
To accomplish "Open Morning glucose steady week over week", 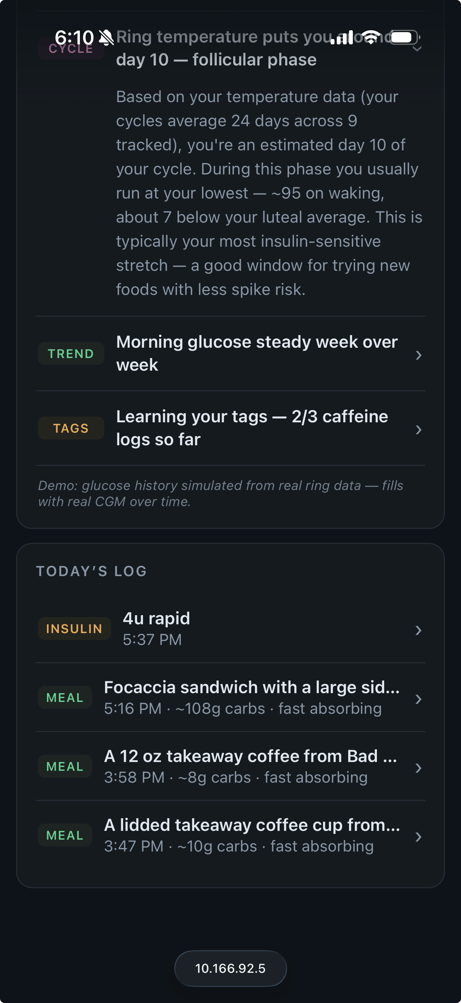I will click(230, 353).
